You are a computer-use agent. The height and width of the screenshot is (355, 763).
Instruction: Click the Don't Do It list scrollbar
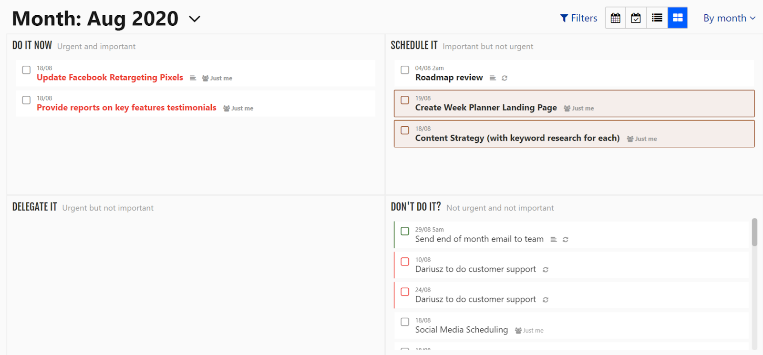(x=754, y=233)
